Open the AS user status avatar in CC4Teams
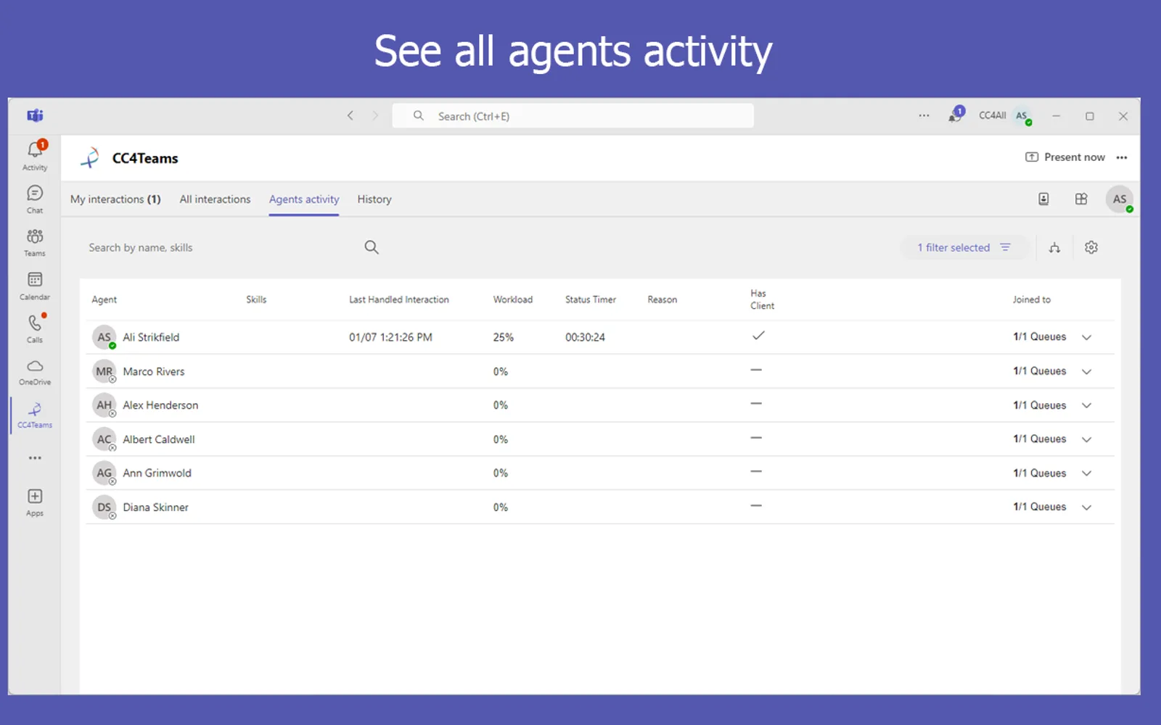This screenshot has width=1161, height=725. pos(1120,199)
